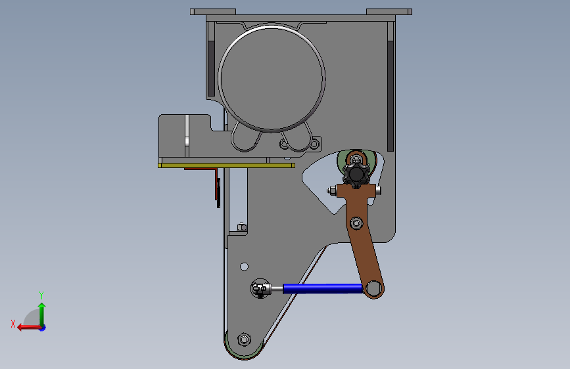Select the blue gas strut cylinder

tap(322, 289)
